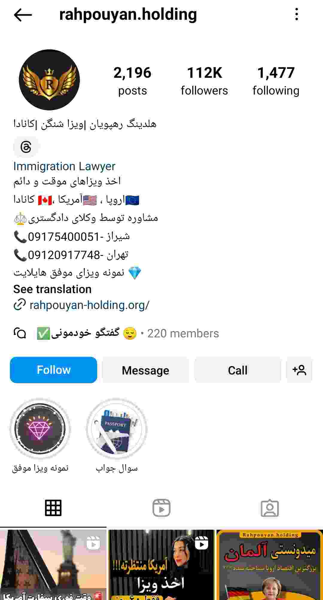This screenshot has width=323, height=600.
Task: Switch to the tagged photos tab
Action: pos(269,508)
